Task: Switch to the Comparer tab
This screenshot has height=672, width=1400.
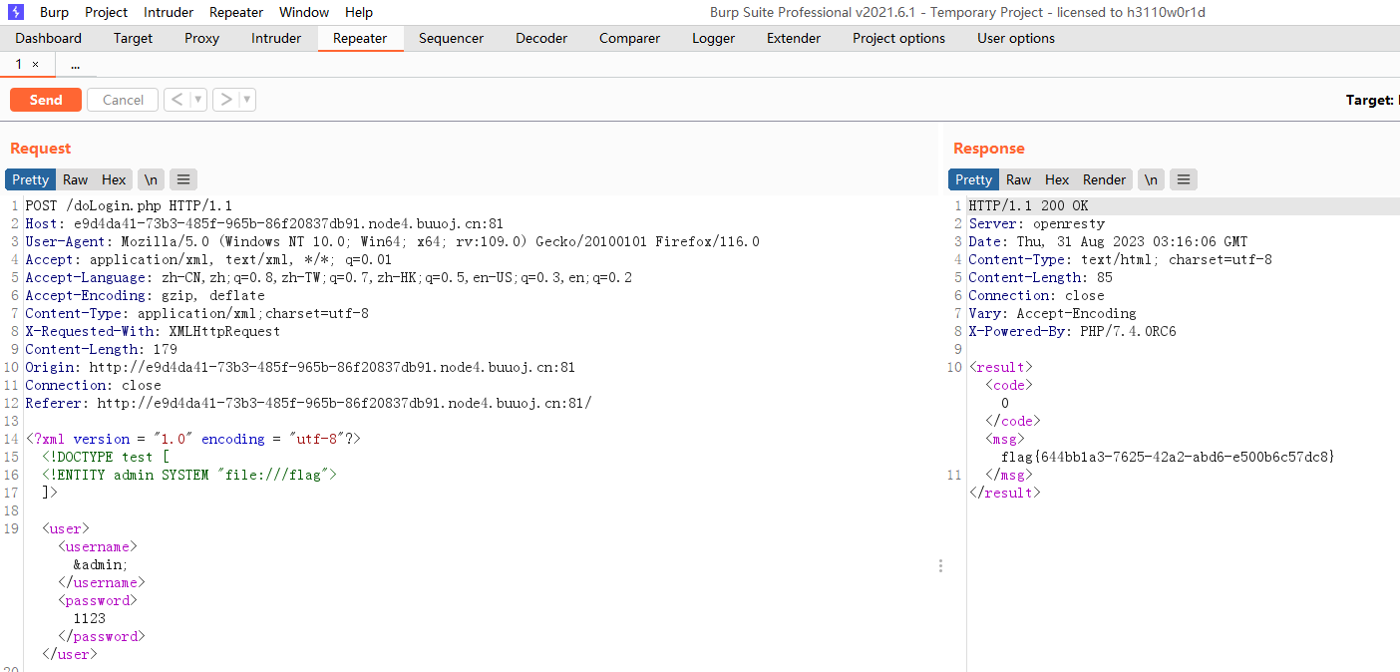Action: point(629,38)
